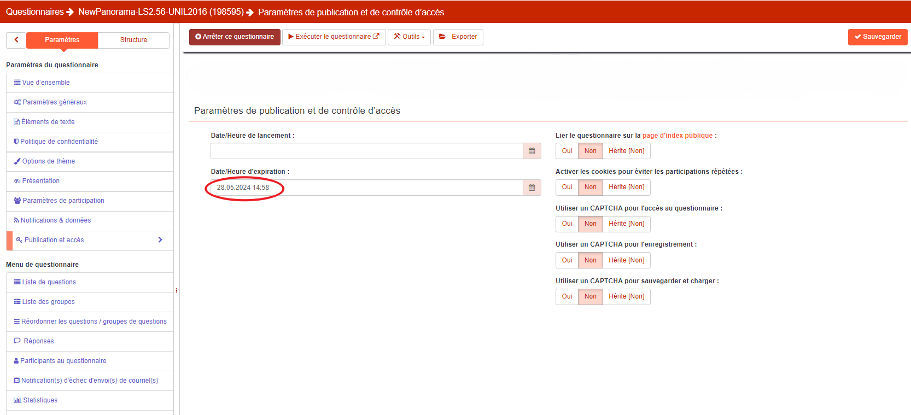Open Options de thème brush item
The image size is (911, 415).
point(48,161)
